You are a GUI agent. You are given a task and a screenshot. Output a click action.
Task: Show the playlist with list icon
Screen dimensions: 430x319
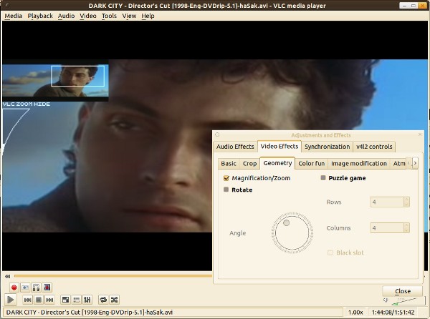pos(76,300)
